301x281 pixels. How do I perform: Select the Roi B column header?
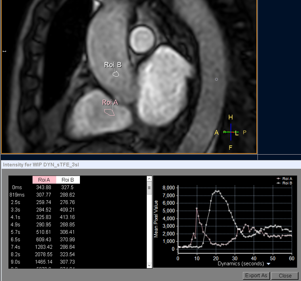[x=68, y=180]
